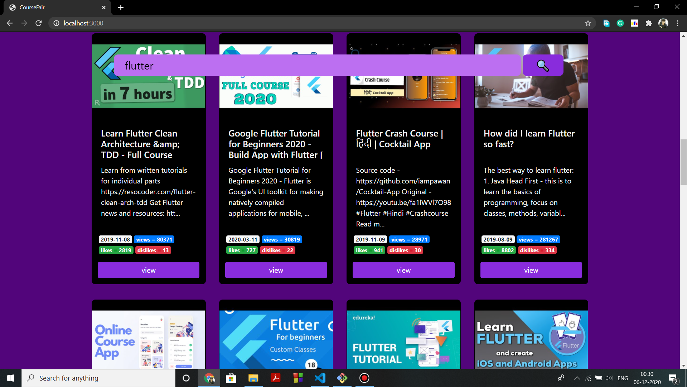
Task: Show hidden system tray icons
Action: pos(577,378)
